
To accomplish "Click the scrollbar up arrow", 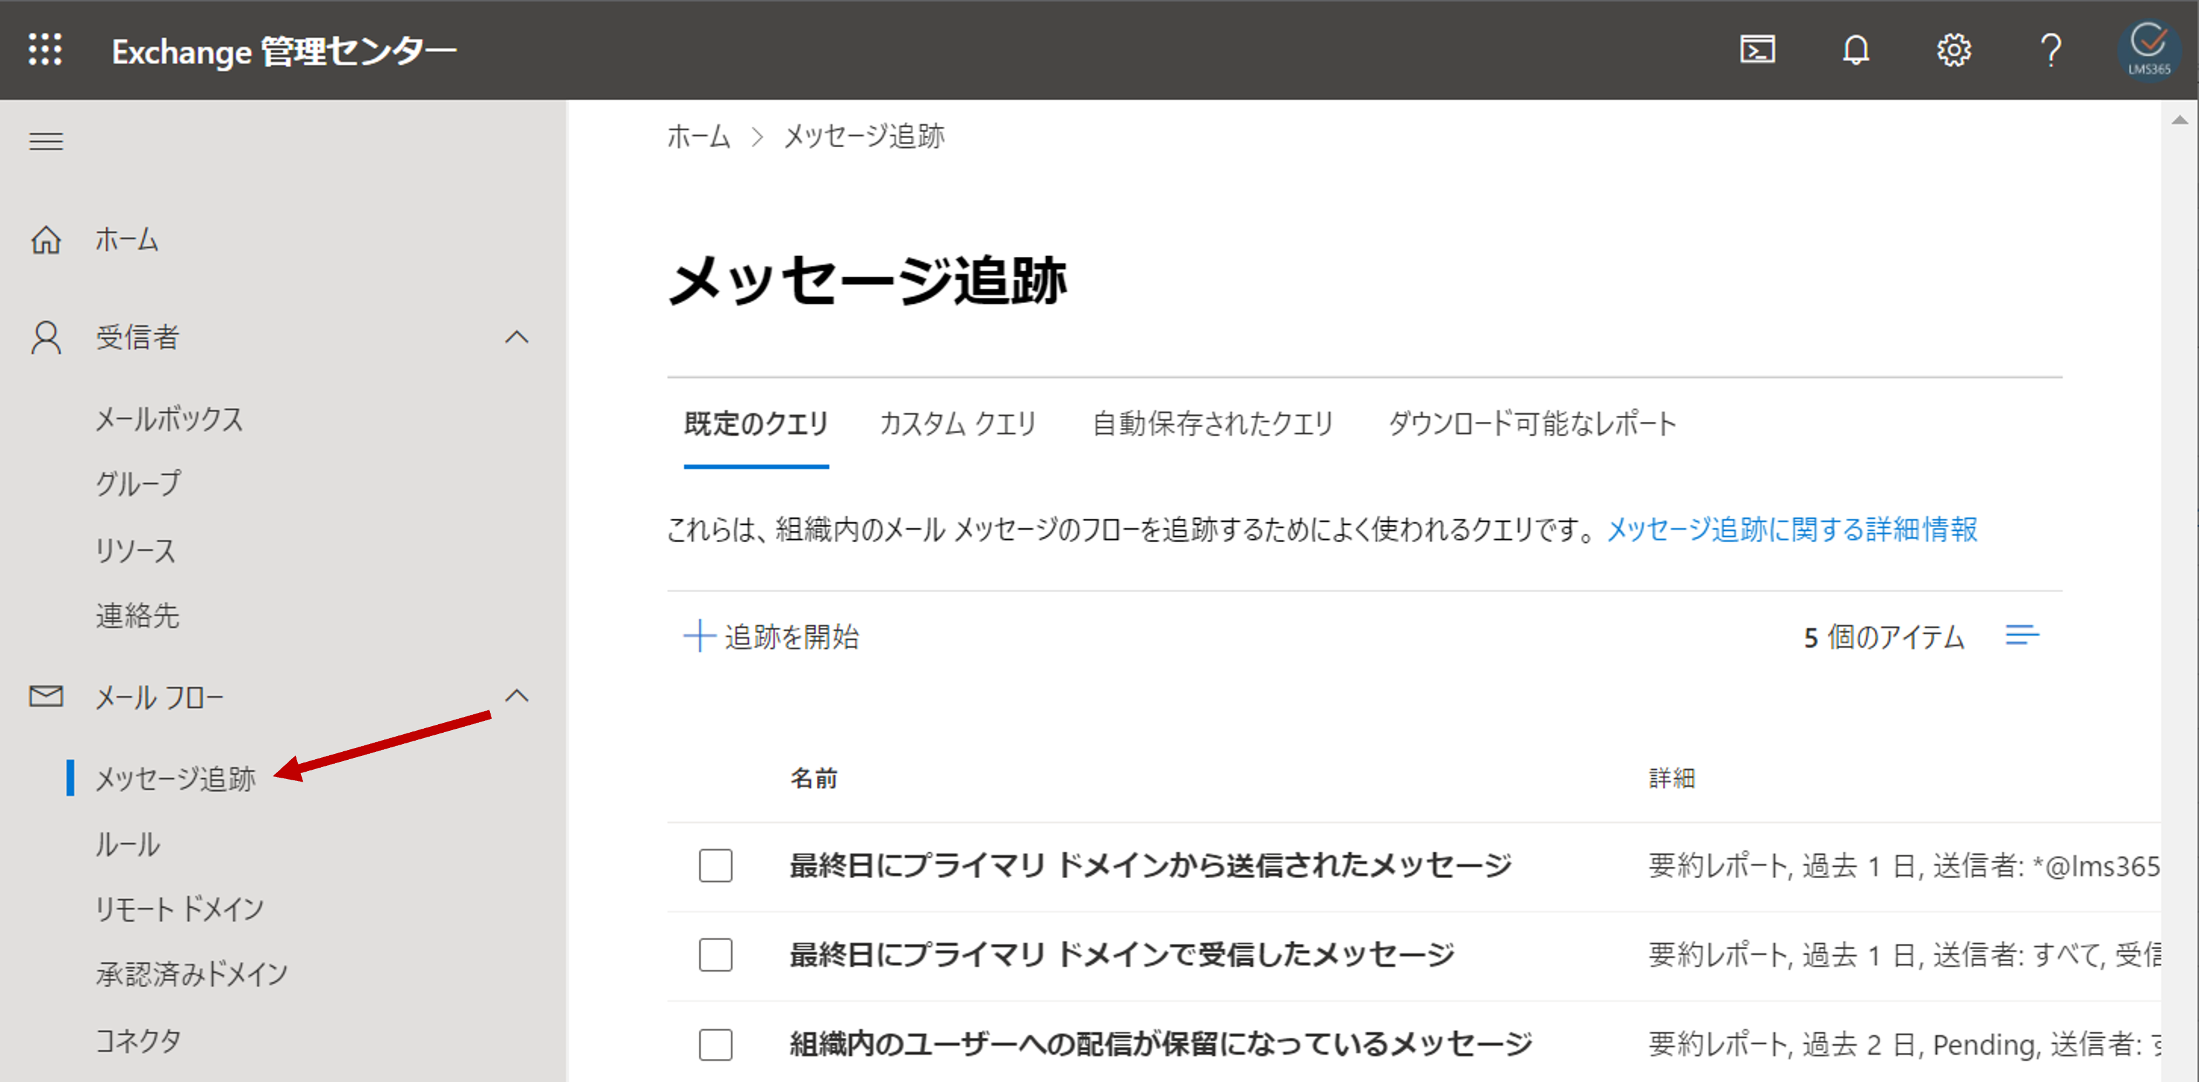I will [x=2179, y=120].
